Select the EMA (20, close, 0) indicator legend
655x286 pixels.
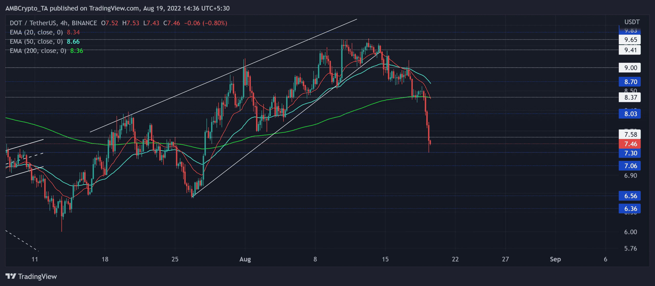[36, 32]
